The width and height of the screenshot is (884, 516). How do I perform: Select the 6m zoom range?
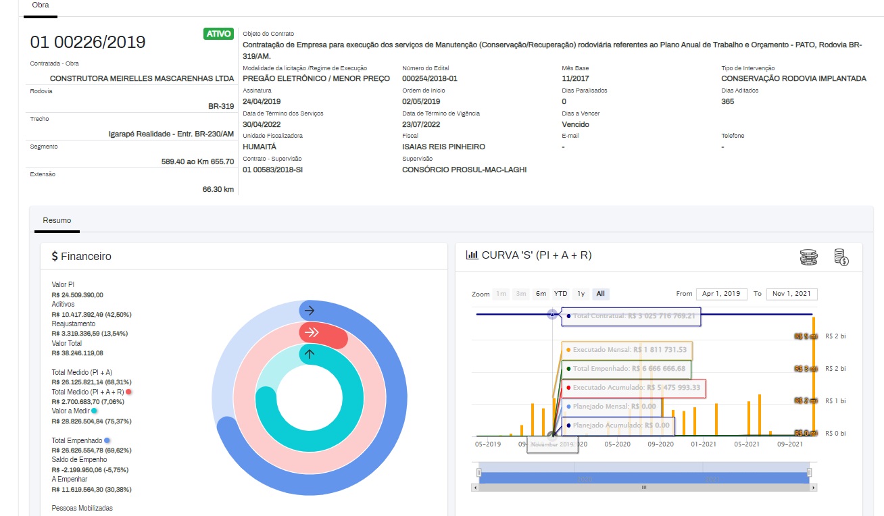(x=541, y=294)
